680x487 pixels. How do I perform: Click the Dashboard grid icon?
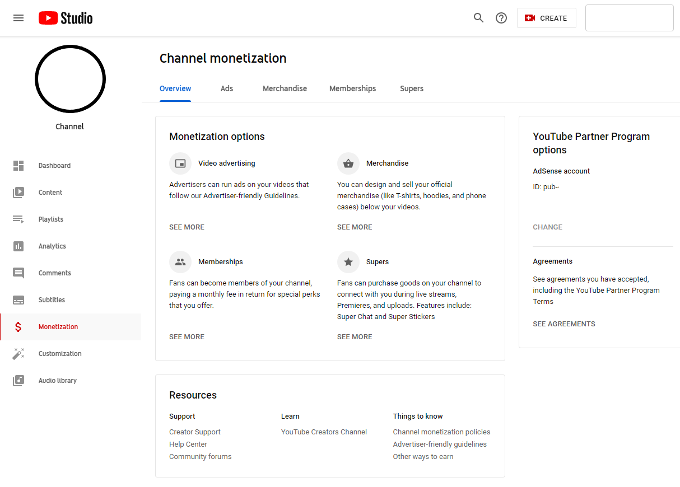pos(18,166)
